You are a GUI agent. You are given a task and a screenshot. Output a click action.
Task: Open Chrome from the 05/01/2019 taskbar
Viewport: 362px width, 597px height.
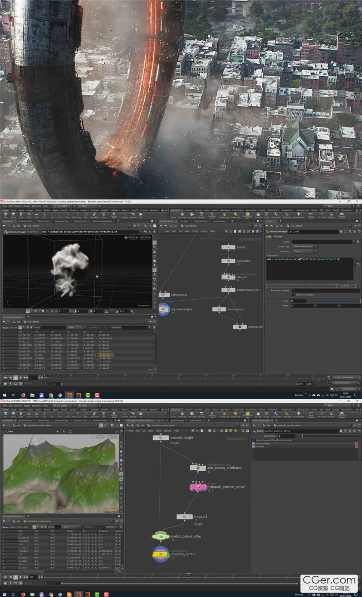coord(51,395)
